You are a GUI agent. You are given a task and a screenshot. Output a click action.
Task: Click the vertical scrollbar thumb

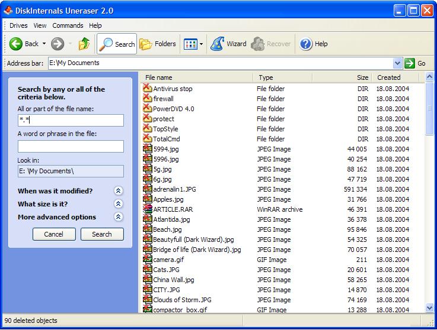[x=429, y=108]
